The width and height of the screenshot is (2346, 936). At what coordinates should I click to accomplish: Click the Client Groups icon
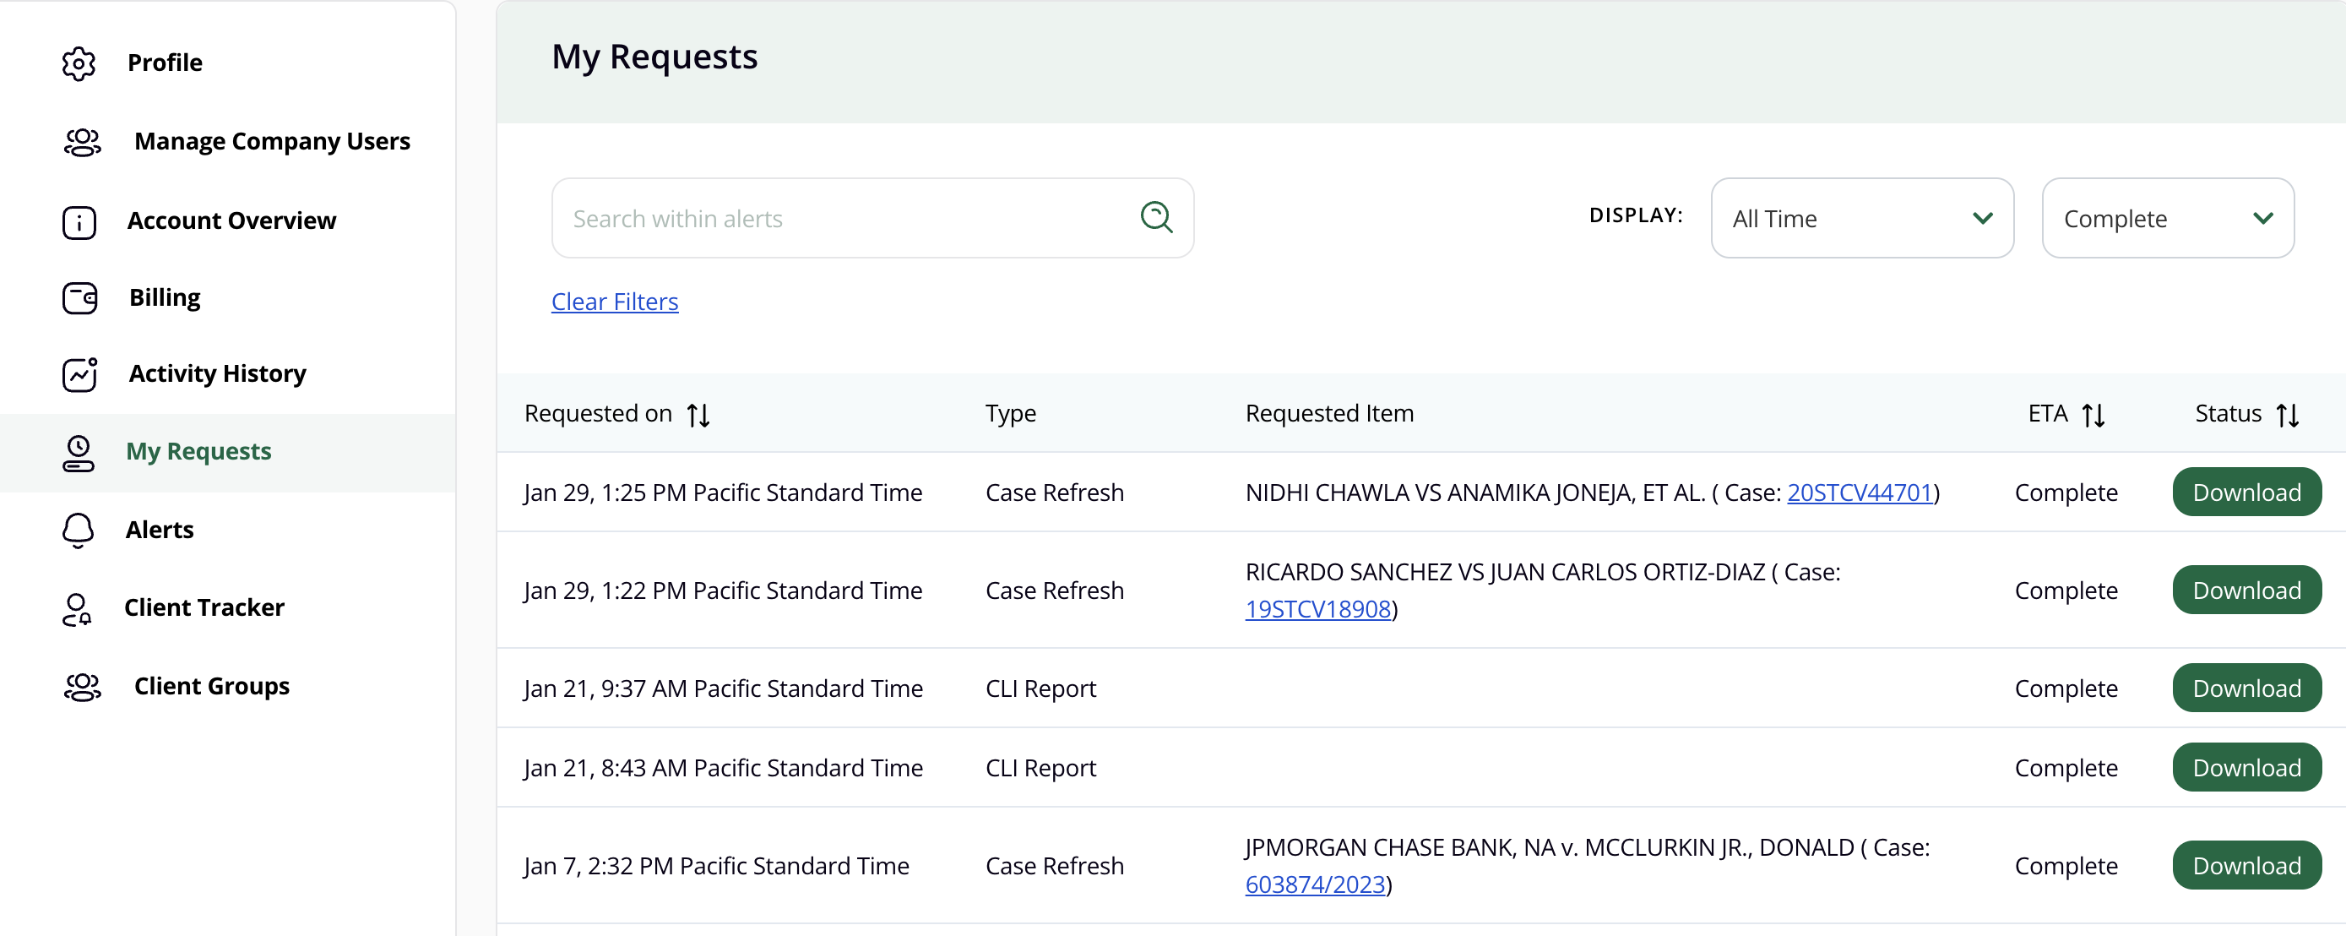coord(82,686)
